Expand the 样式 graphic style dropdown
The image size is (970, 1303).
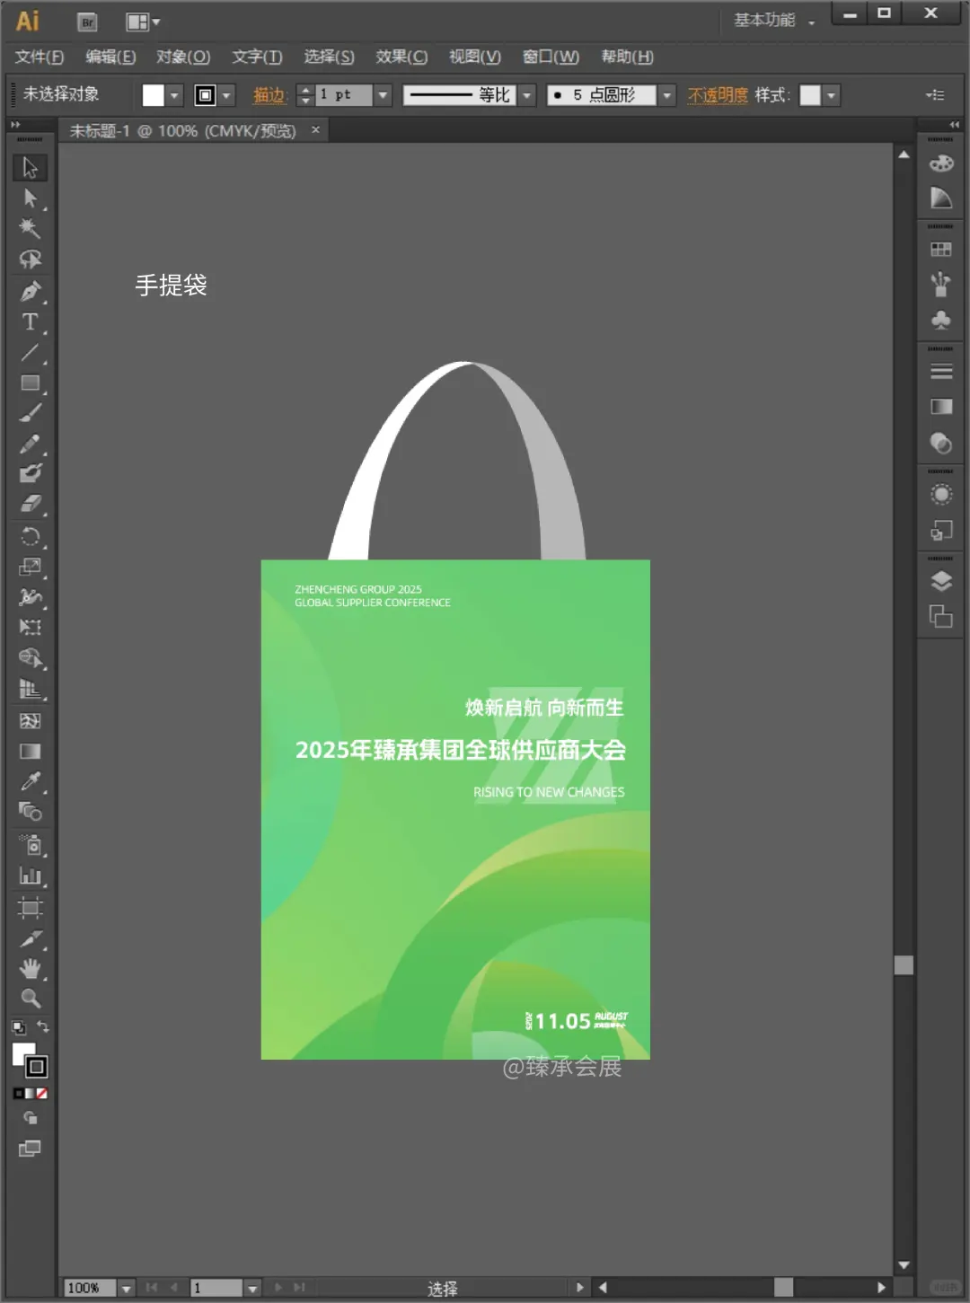click(x=832, y=95)
